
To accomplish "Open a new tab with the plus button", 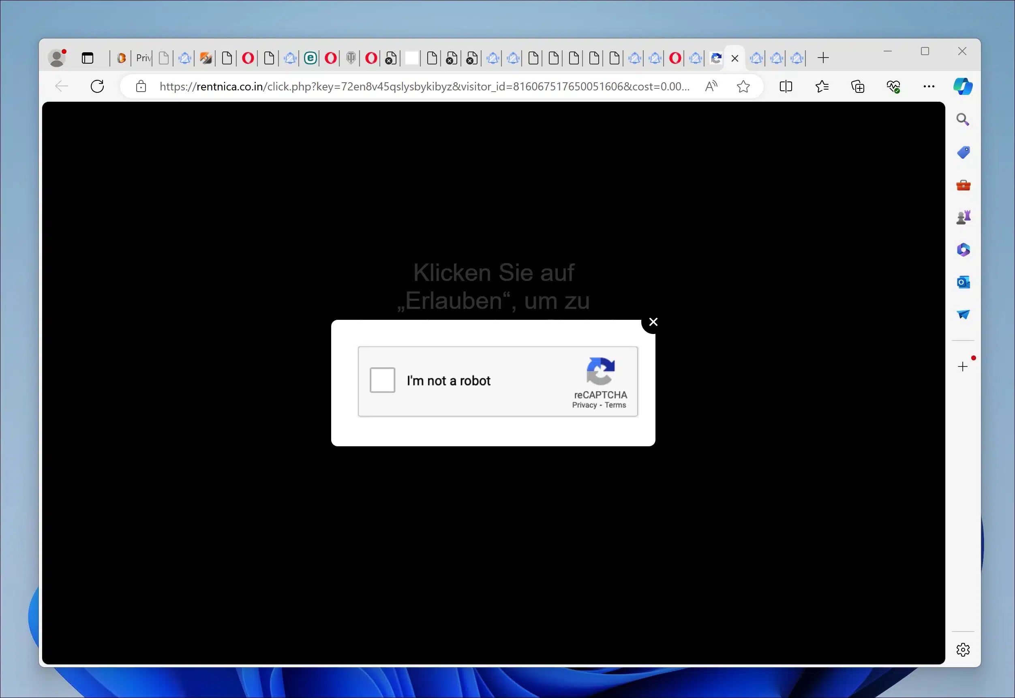I will pyautogui.click(x=823, y=58).
